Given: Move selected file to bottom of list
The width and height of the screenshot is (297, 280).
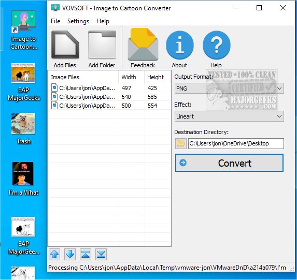Looking at the screenshot, I should click(101, 254).
